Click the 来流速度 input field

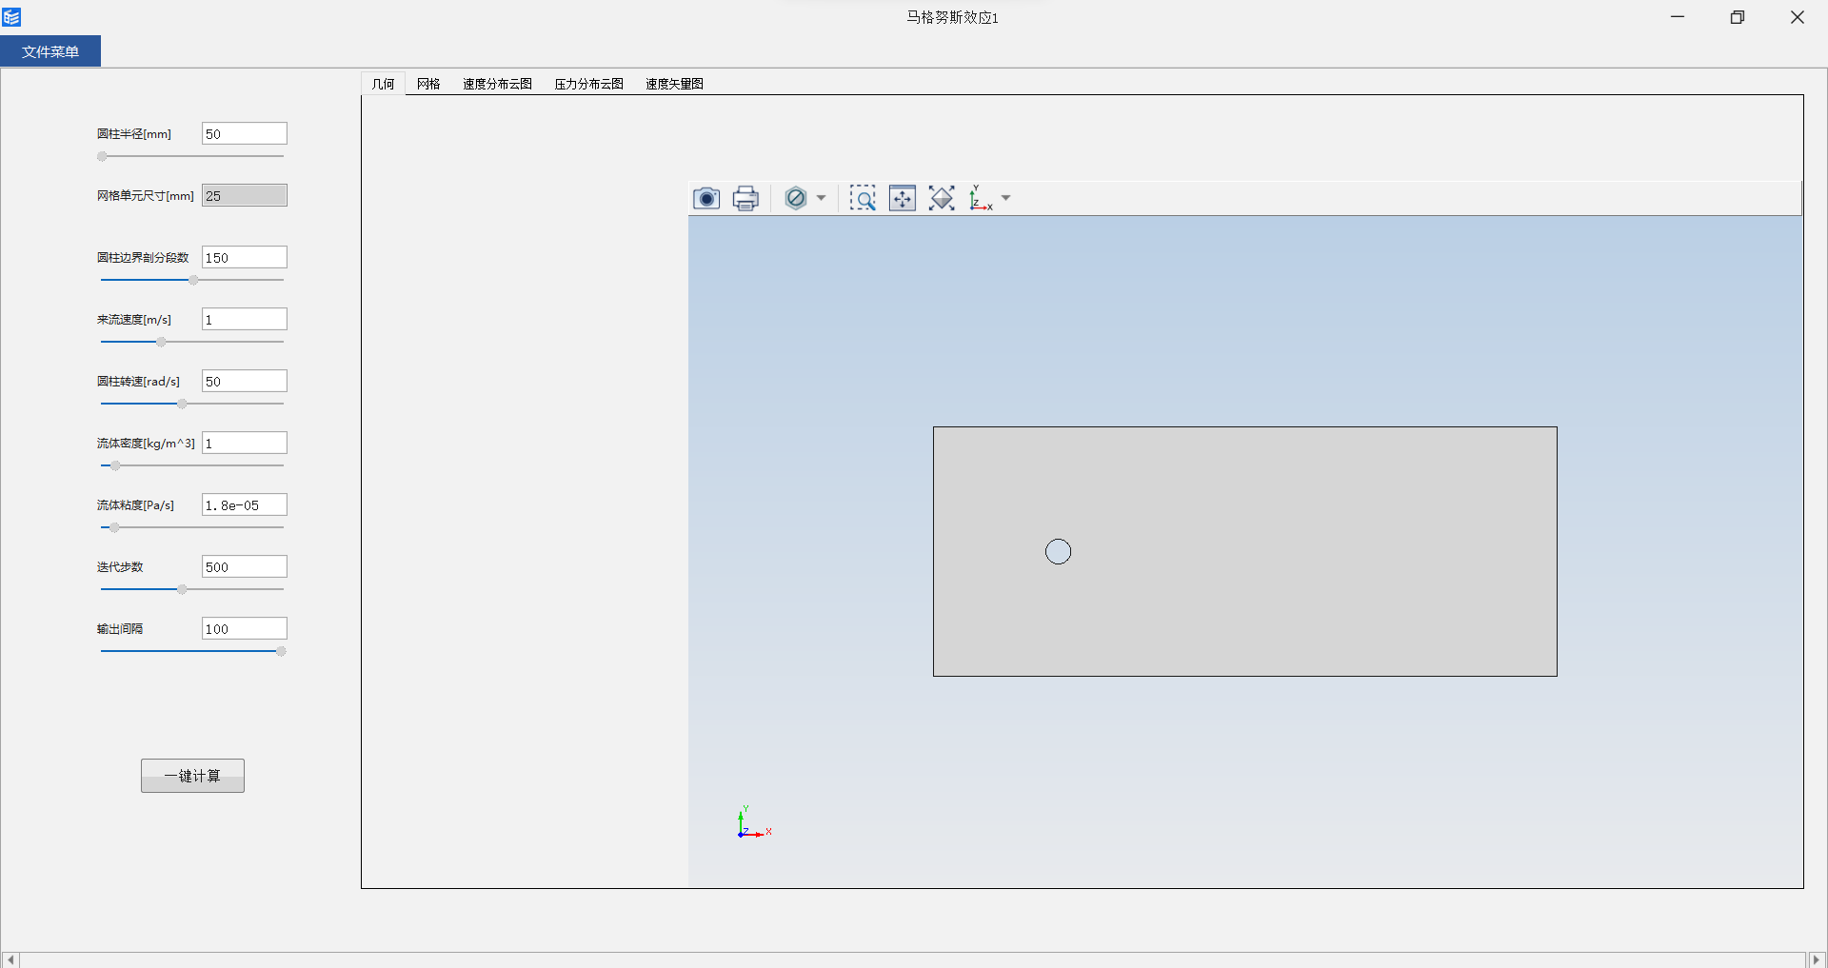coord(245,319)
